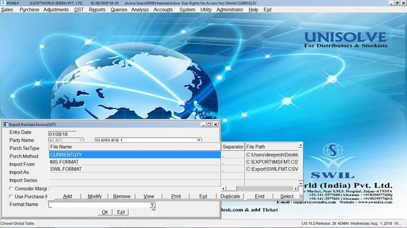407x228 pixels.
Task: Click scroll-down arrow of format list
Action: coord(301,183)
